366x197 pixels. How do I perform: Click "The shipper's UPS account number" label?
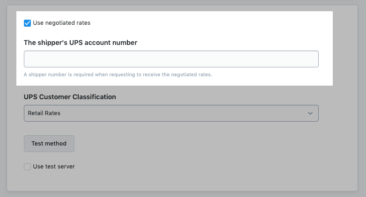click(81, 43)
